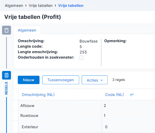Switch to the Algemeen tab
155x133 pixels.
coord(27,30)
